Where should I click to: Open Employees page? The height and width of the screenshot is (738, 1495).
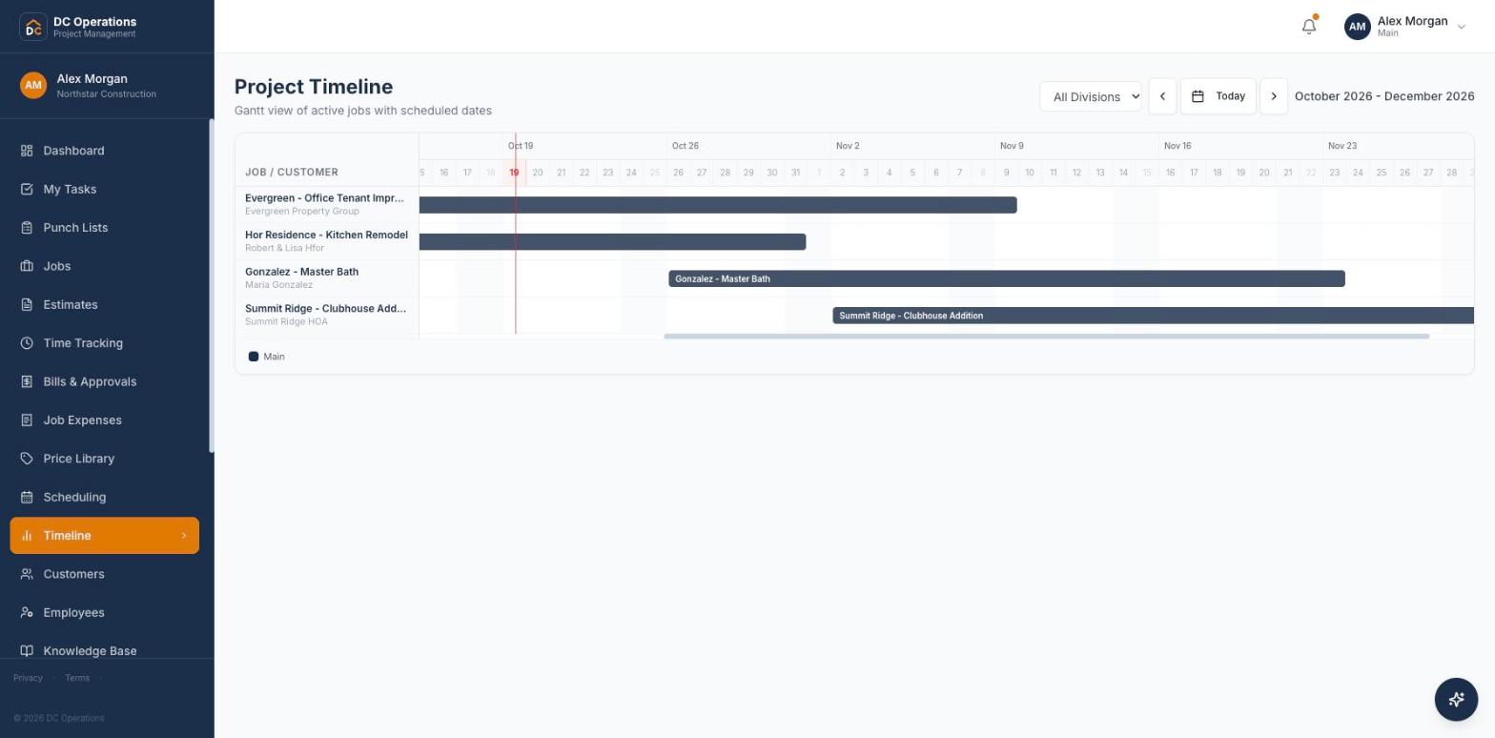pyautogui.click(x=105, y=612)
